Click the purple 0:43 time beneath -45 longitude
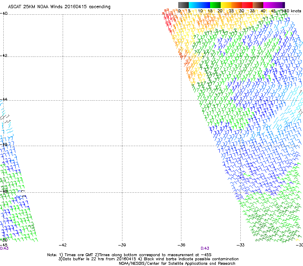The height and width of the screenshot is (266, 303). click(4, 248)
